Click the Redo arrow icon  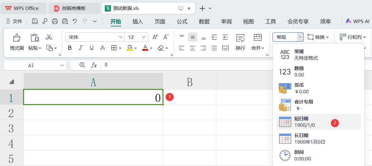click(x=85, y=21)
